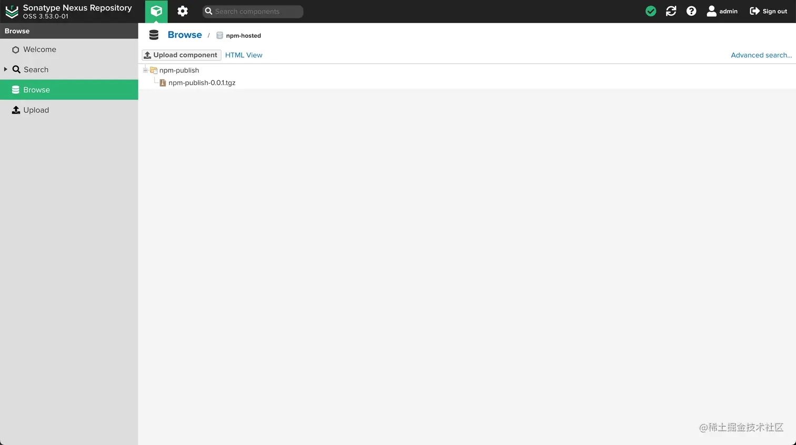The width and height of the screenshot is (796, 445).
Task: Click the npm-hosted breadcrumb
Action: click(243, 36)
